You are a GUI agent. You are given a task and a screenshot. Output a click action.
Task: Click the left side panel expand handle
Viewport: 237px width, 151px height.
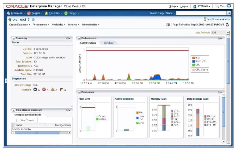tap(6, 81)
